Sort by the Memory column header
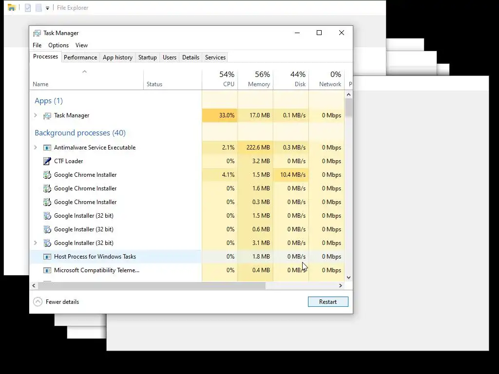 point(255,79)
